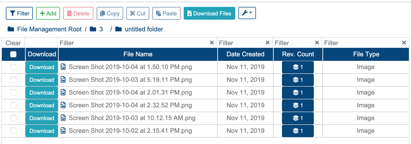Open the wrench tools dropdown
This screenshot has width=411, height=144.
coord(247,13)
